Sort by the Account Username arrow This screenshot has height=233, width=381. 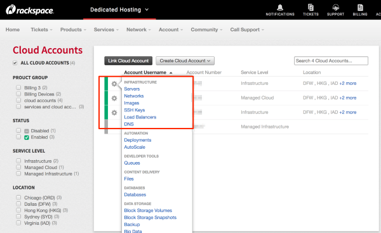tap(171, 73)
